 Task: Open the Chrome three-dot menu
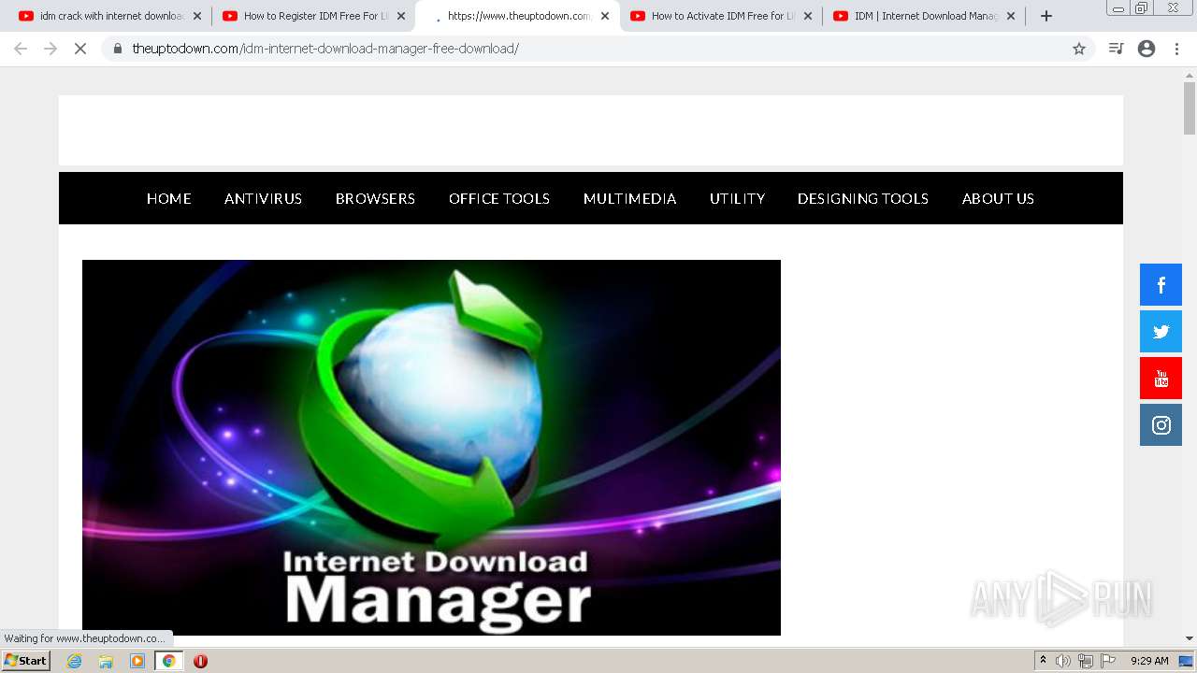tap(1177, 49)
